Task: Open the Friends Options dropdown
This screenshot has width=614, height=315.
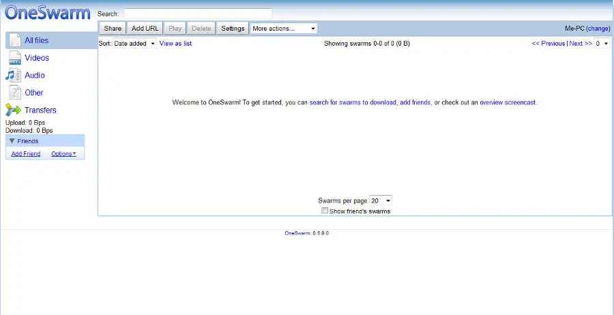Action: click(63, 154)
